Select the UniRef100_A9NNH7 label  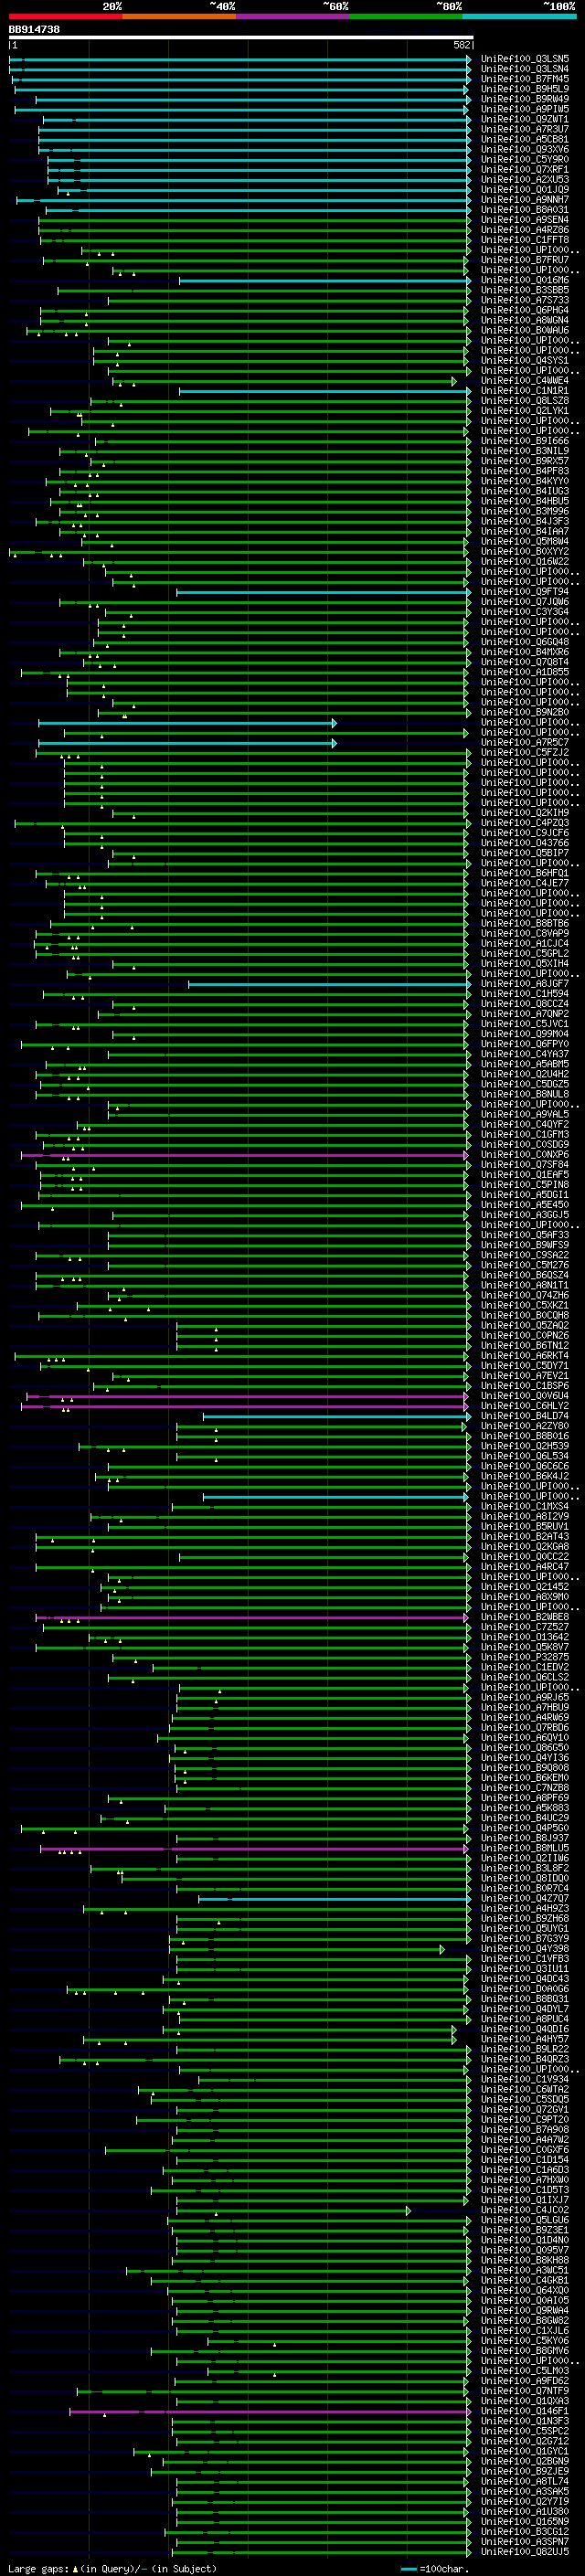pyautogui.click(x=525, y=200)
